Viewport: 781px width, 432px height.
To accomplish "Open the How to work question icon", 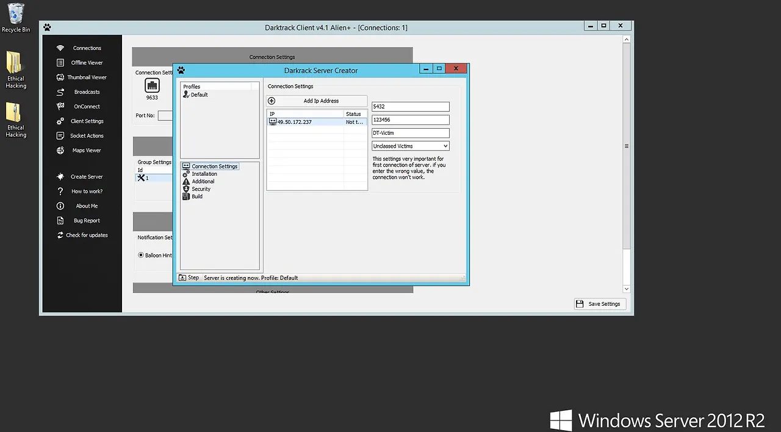I will [x=60, y=192].
